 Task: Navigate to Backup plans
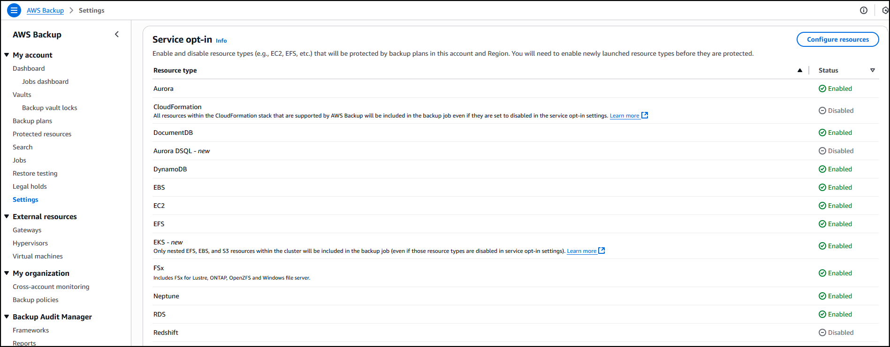[32, 121]
